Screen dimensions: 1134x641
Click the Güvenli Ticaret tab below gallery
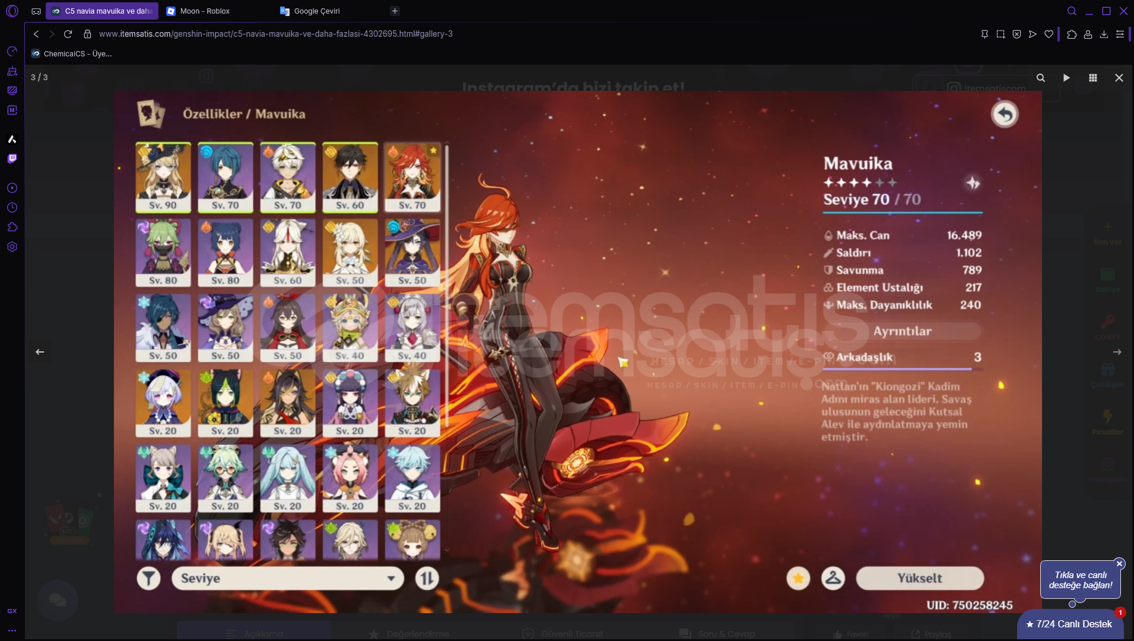(x=562, y=633)
